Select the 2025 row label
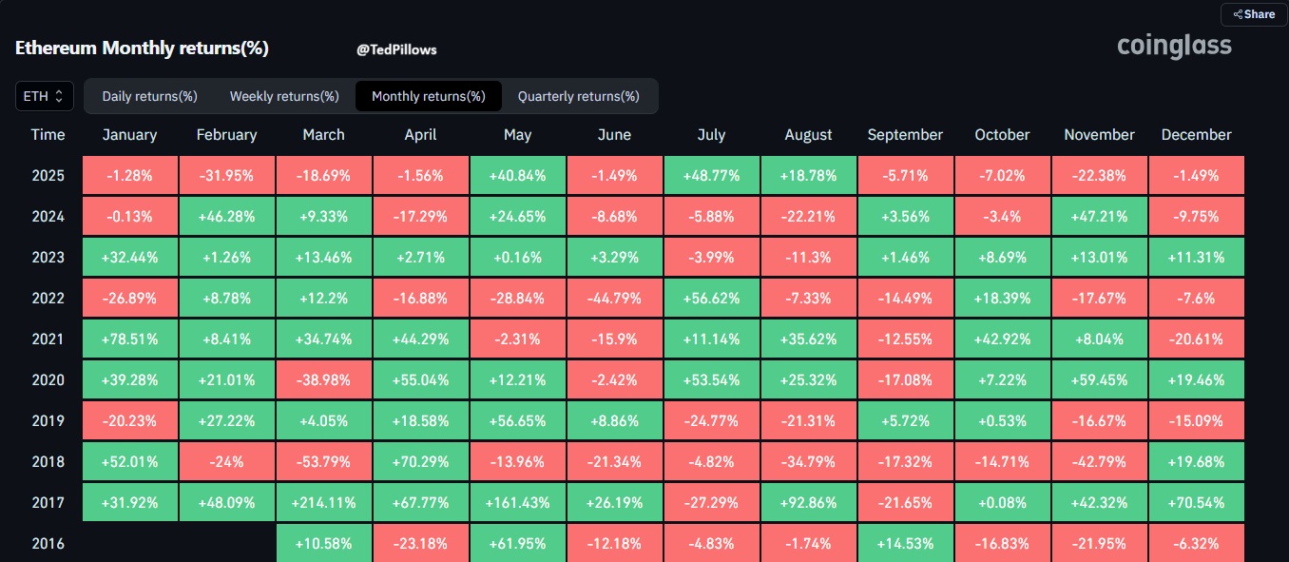This screenshot has height=562, width=1289. 48,176
